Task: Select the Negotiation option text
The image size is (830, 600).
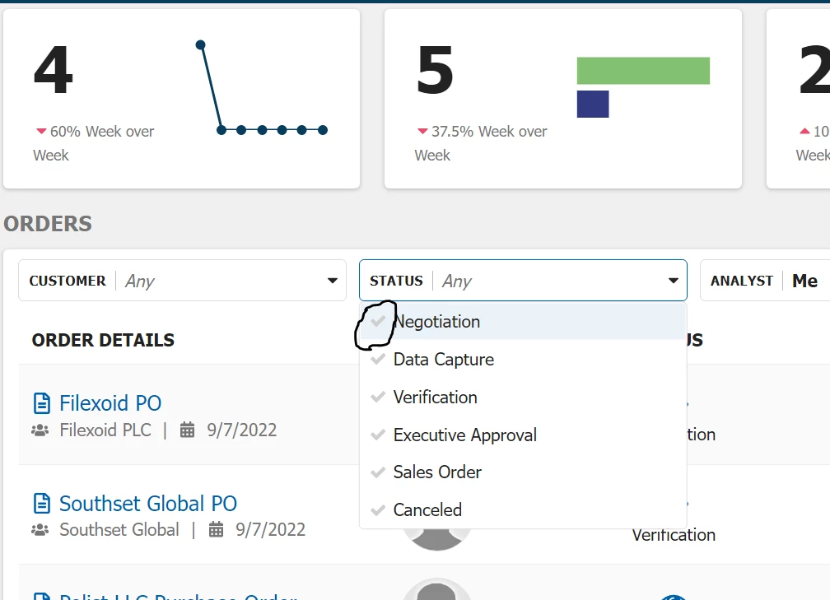Action: pyautogui.click(x=437, y=322)
